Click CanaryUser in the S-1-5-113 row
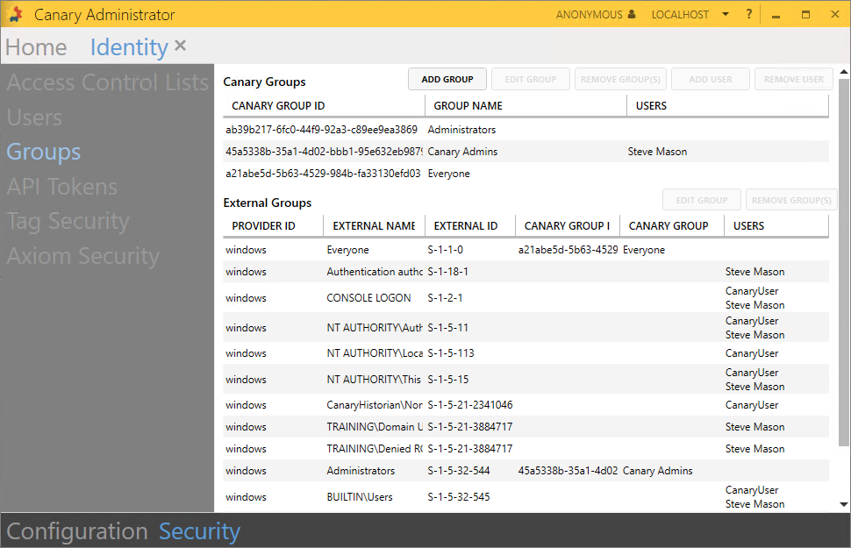Image resolution: width=851 pixels, height=548 pixels. (752, 353)
